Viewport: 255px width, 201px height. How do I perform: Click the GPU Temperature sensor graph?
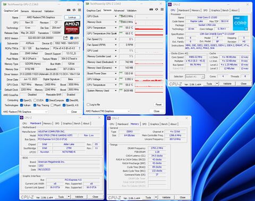pyautogui.click(x=149, y=28)
